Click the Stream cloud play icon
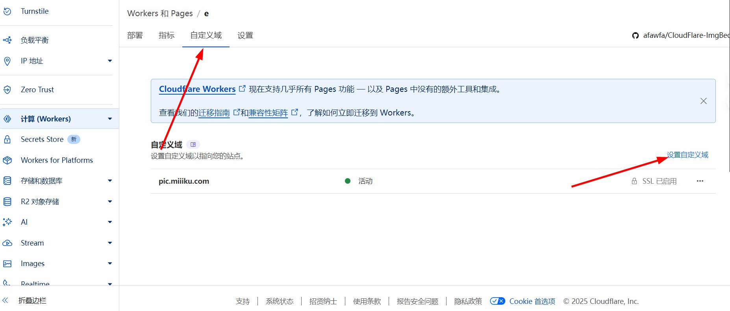This screenshot has height=311, width=730. point(7,243)
